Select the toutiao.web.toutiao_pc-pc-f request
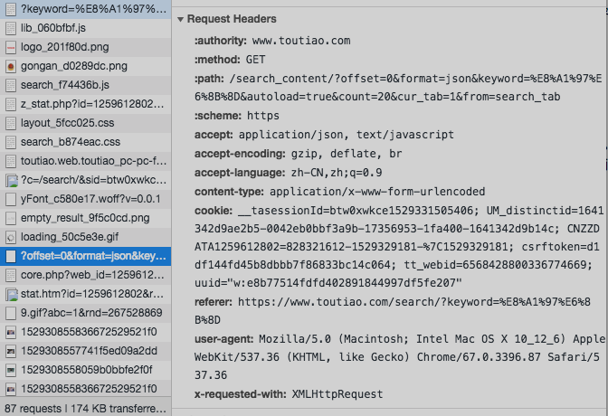This screenshot has width=608, height=416. pyautogui.click(x=85, y=161)
